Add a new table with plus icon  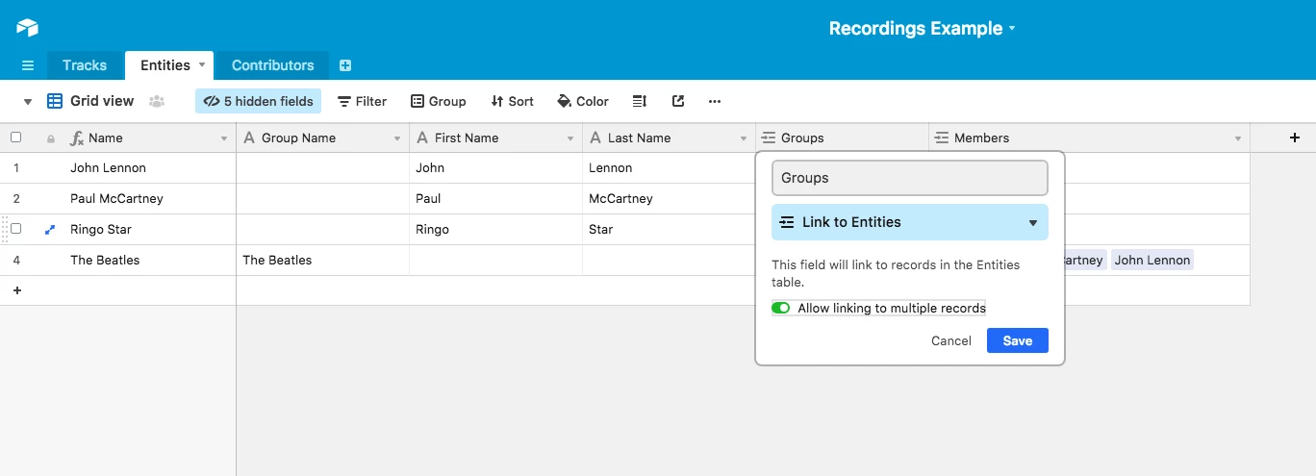pos(345,65)
